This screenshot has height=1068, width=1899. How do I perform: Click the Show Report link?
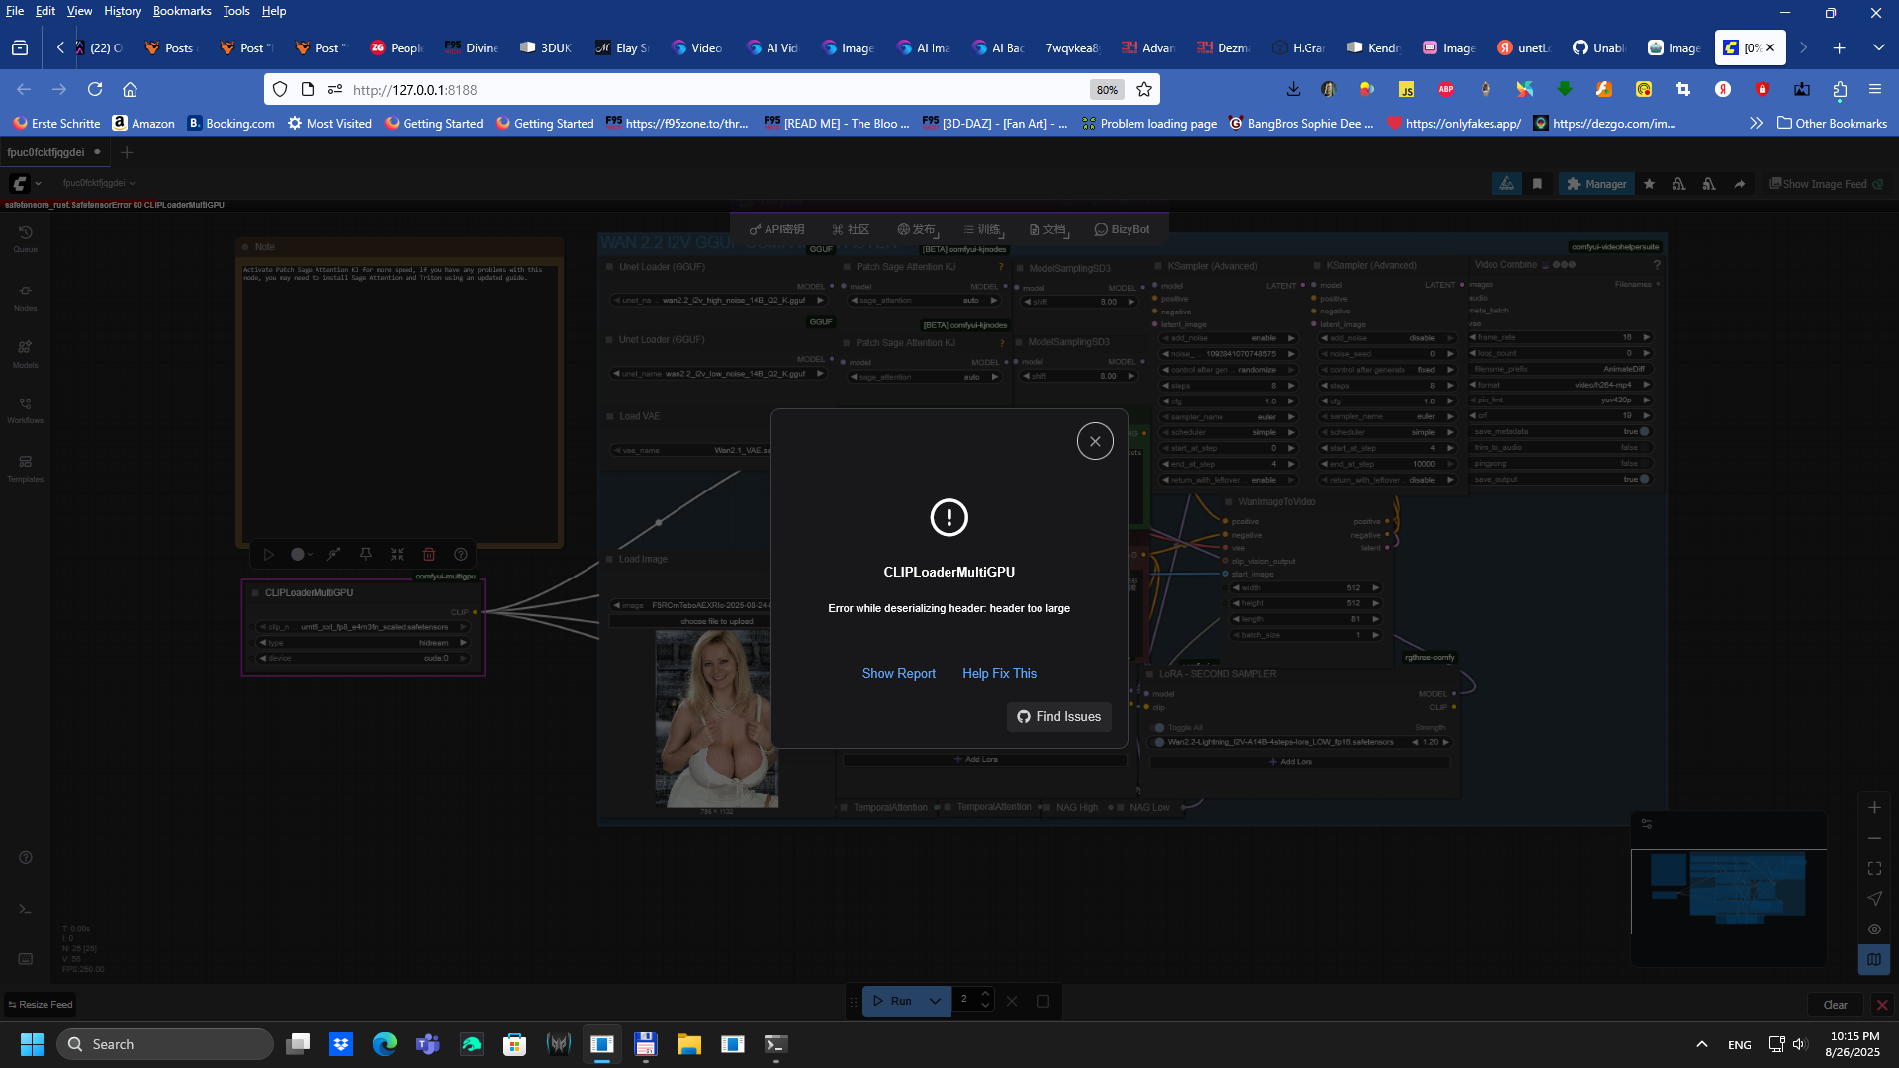click(x=898, y=673)
